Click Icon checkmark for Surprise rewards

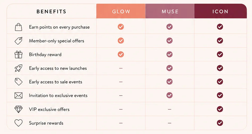tap(220, 123)
